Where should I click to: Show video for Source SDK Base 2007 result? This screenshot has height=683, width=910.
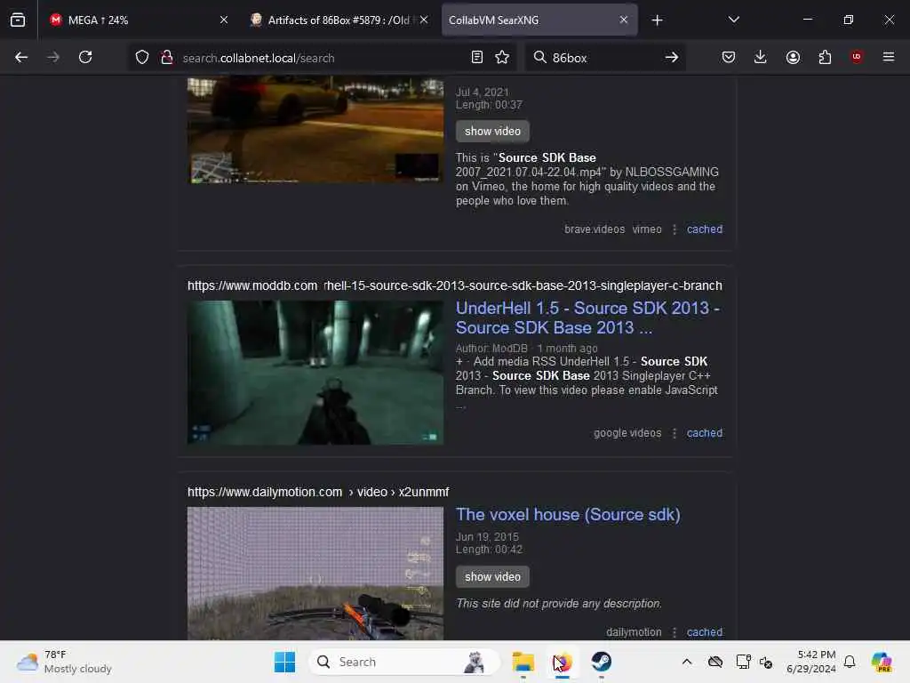[492, 132]
